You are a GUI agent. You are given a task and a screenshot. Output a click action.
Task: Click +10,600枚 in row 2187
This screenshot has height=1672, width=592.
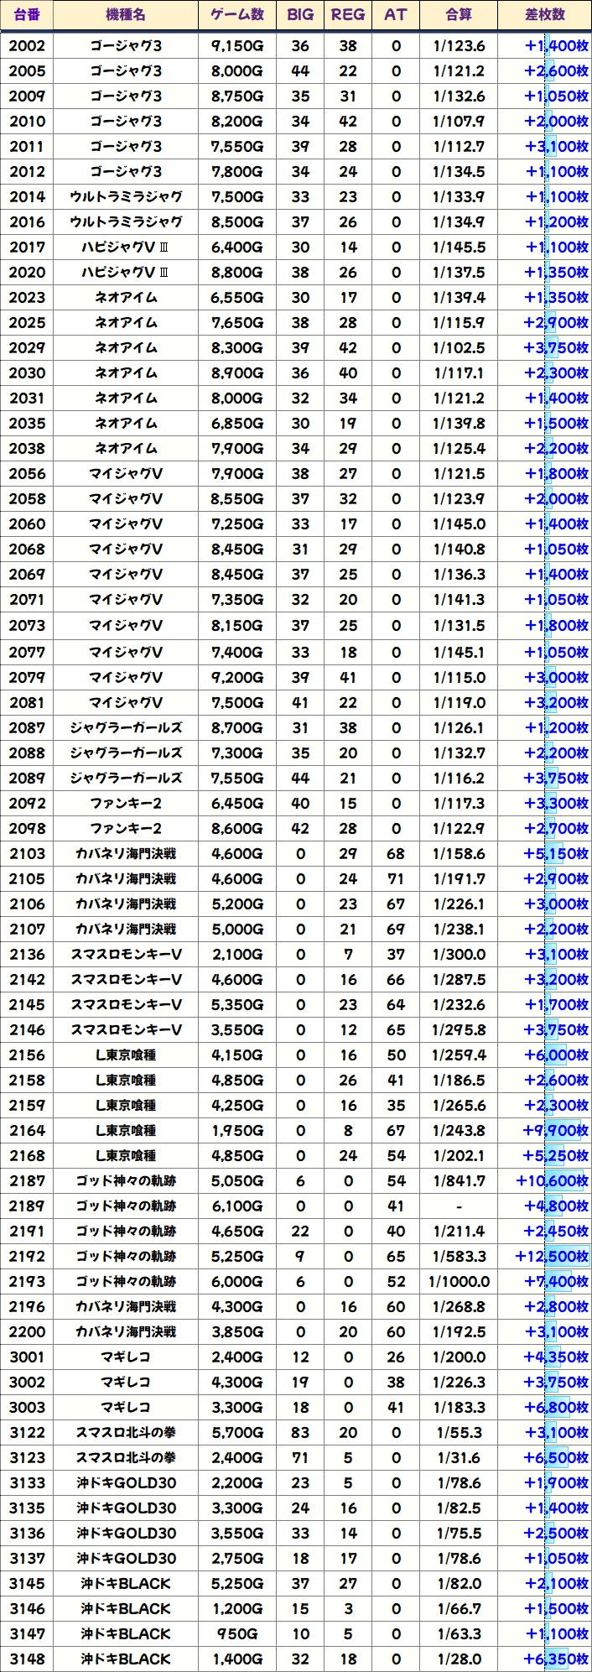[553, 1180]
